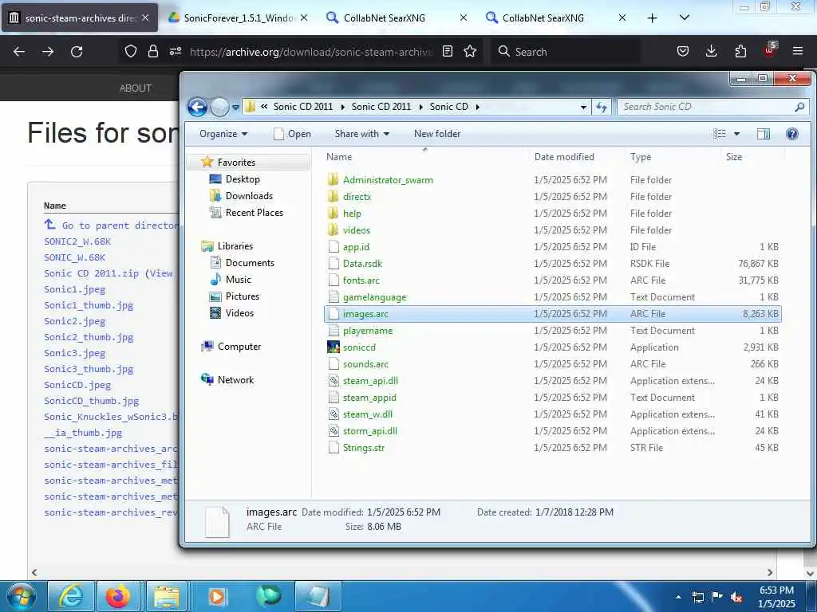Screen dimensions: 817x612
Task: Open Sonic1.jpeg link on archive page
Action: coord(74,289)
